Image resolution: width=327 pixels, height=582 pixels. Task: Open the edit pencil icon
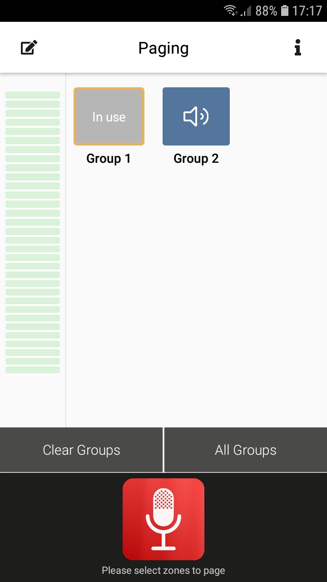pos(29,48)
